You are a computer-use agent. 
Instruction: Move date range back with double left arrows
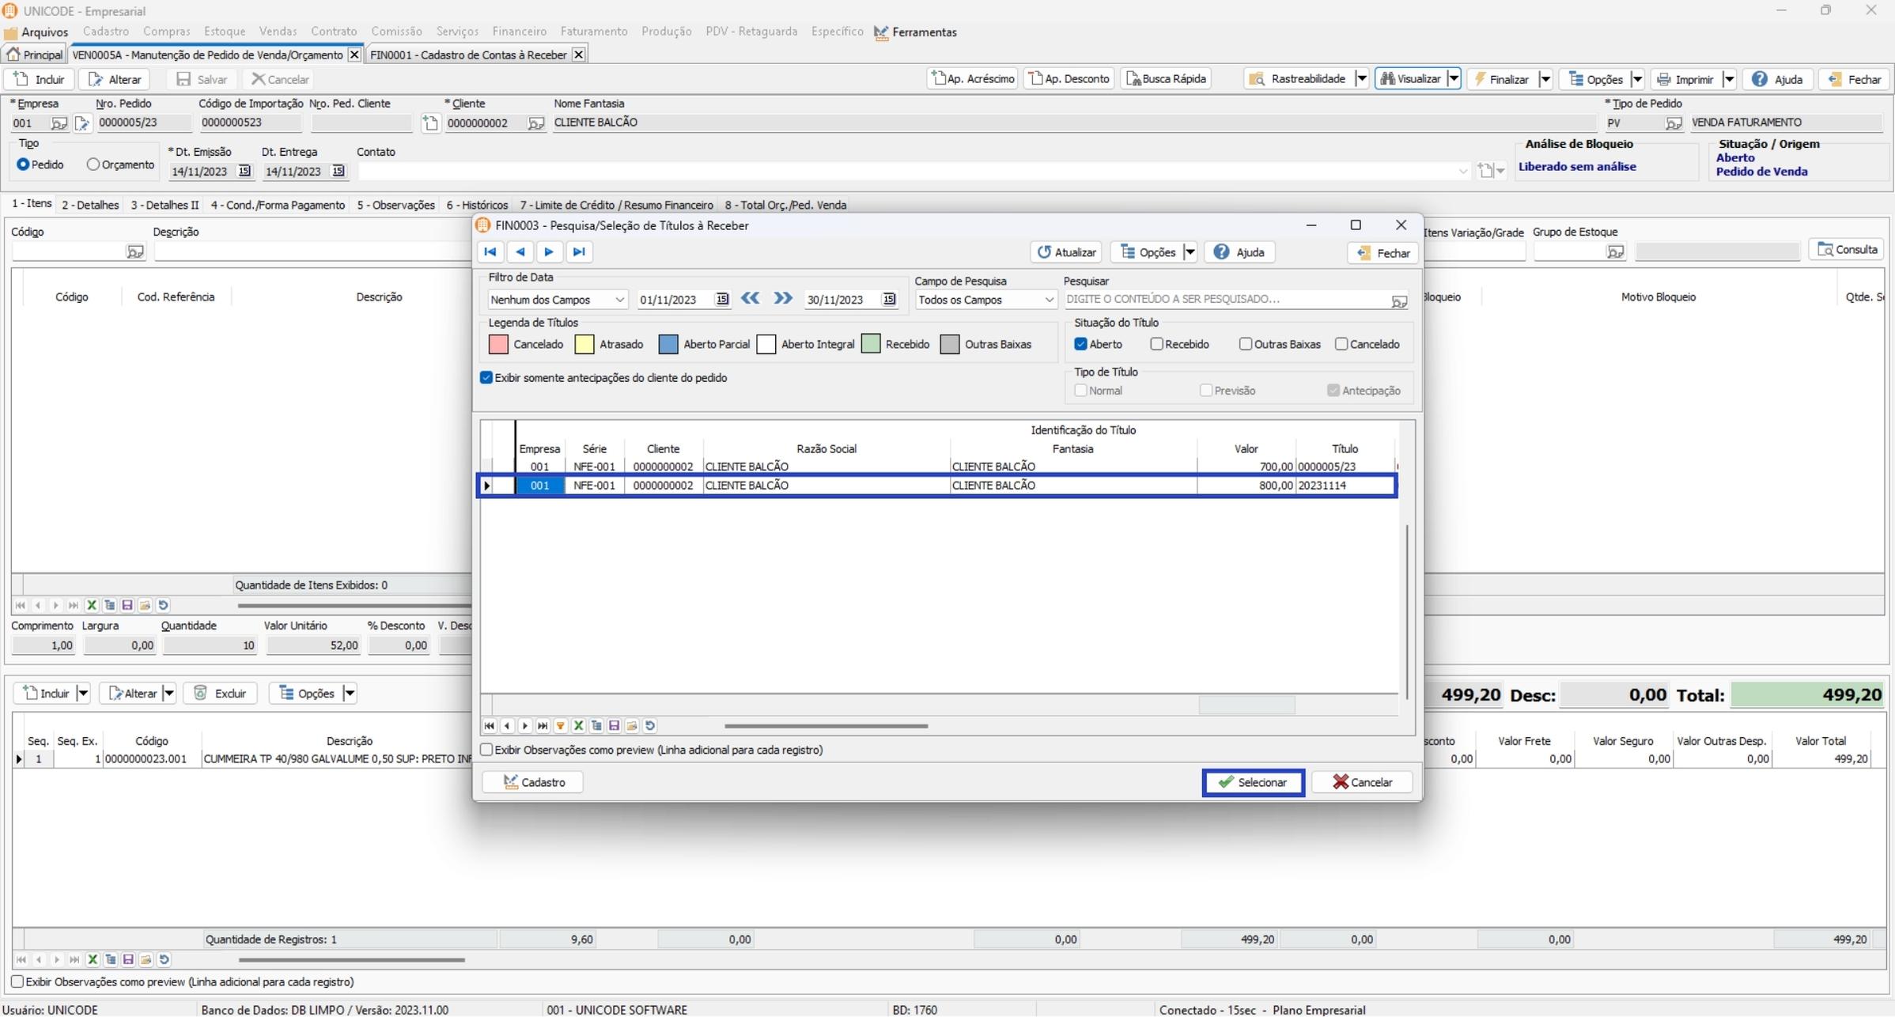(x=750, y=298)
